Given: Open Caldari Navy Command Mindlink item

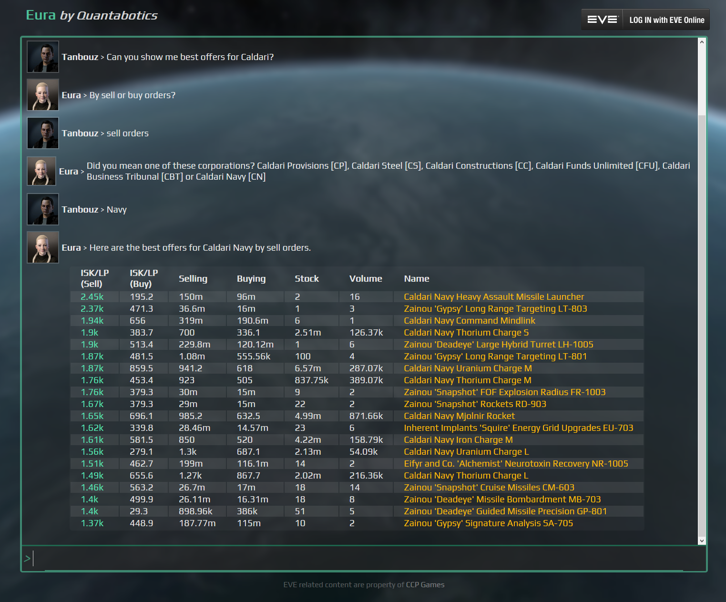Looking at the screenshot, I should pos(470,320).
